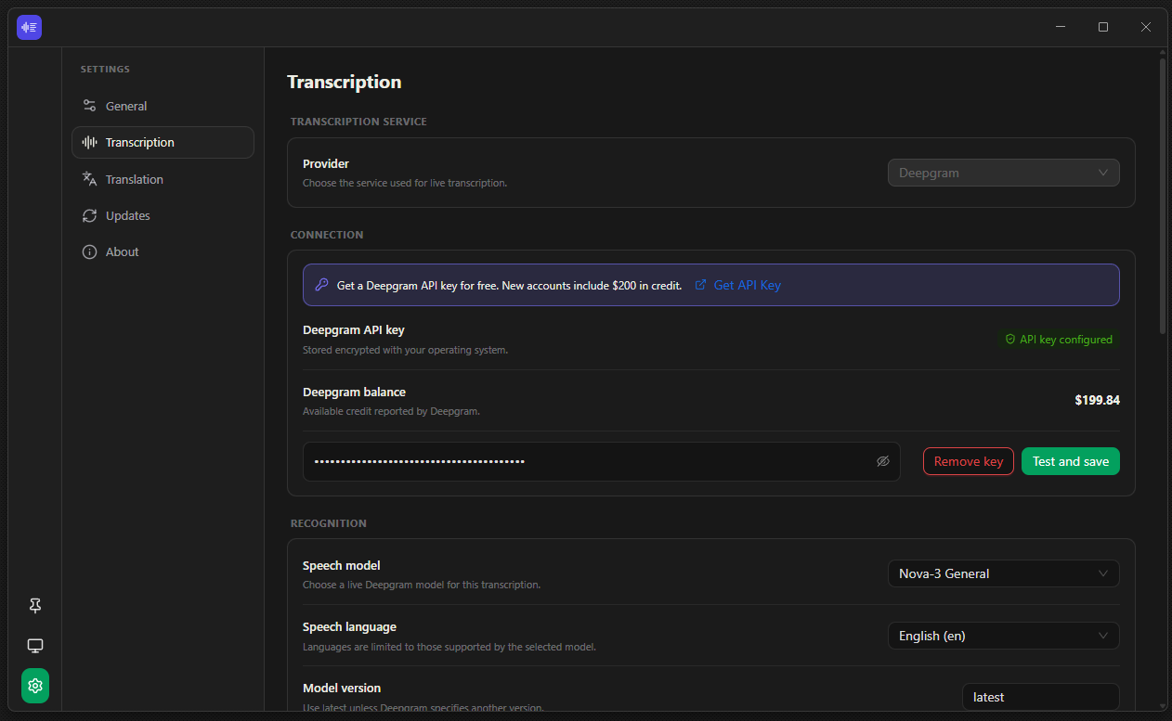This screenshot has width=1172, height=721.
Task: Click the green settings gear icon
Action: pos(35,686)
